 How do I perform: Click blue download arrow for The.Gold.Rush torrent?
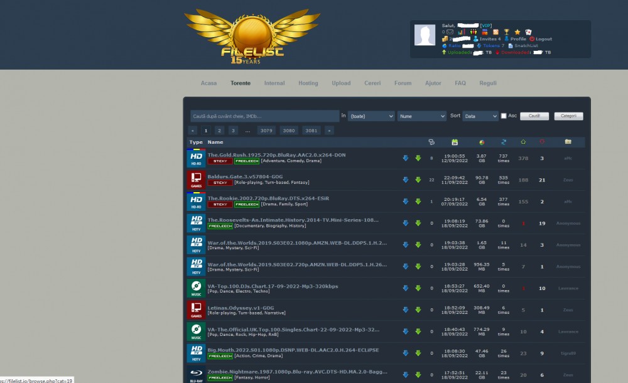405,158
